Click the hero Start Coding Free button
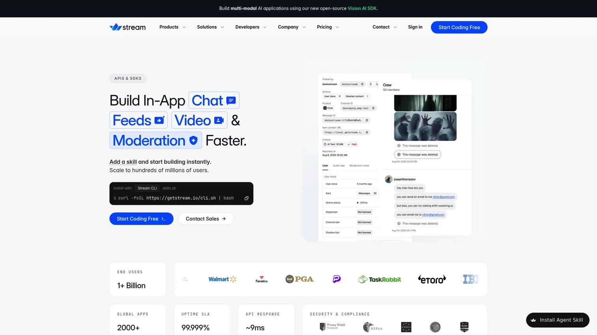597x335 pixels. (x=141, y=219)
